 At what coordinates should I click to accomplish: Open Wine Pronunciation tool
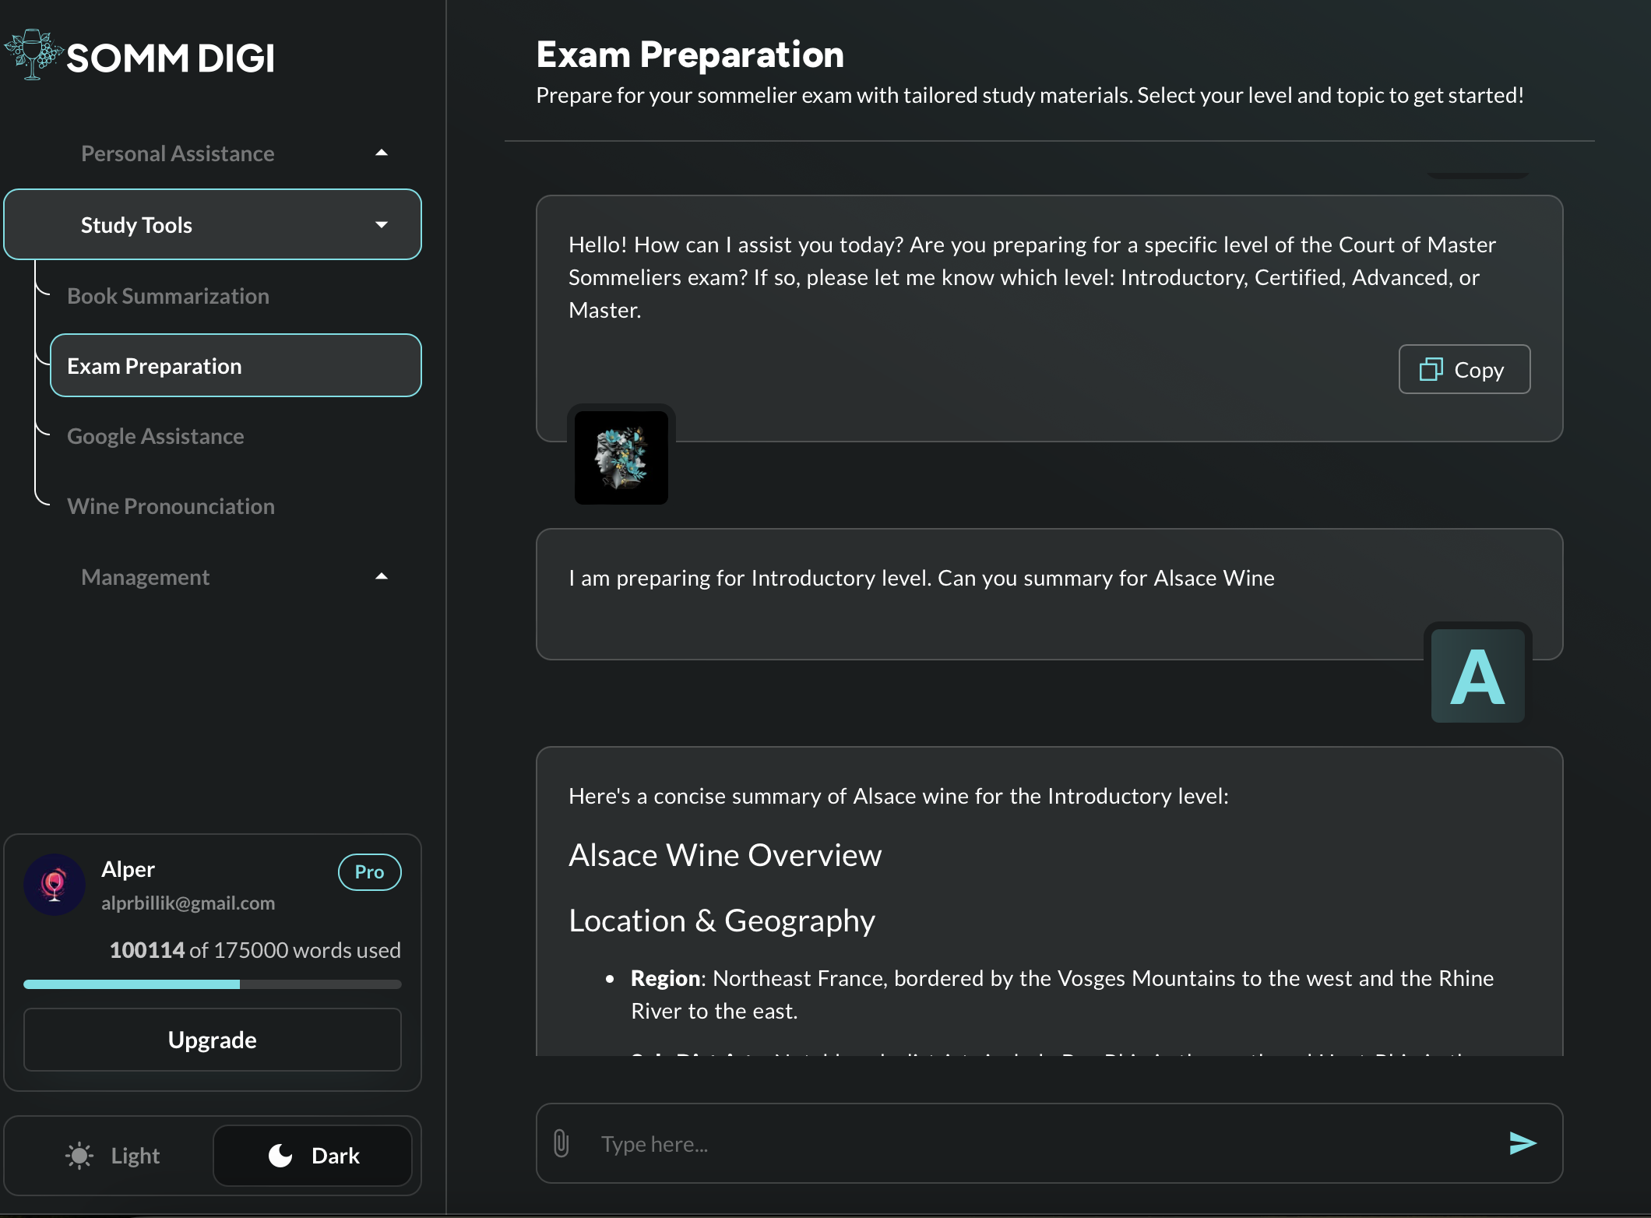click(x=171, y=506)
